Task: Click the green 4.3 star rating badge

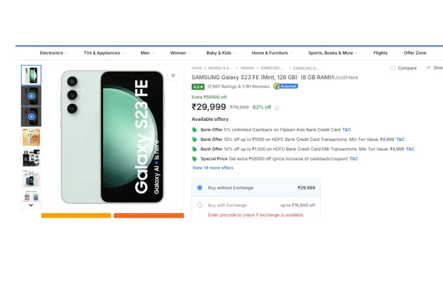Action: 198,86
